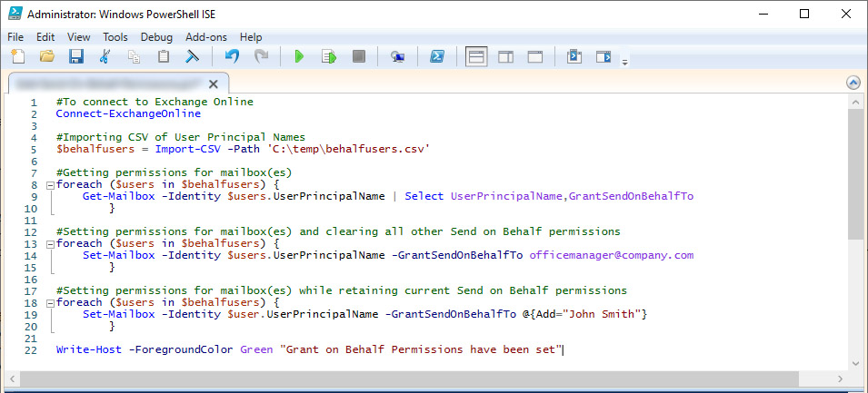This screenshot has height=393, width=868.
Task: Click Set-Mailbox on line 19
Action: 118,314
